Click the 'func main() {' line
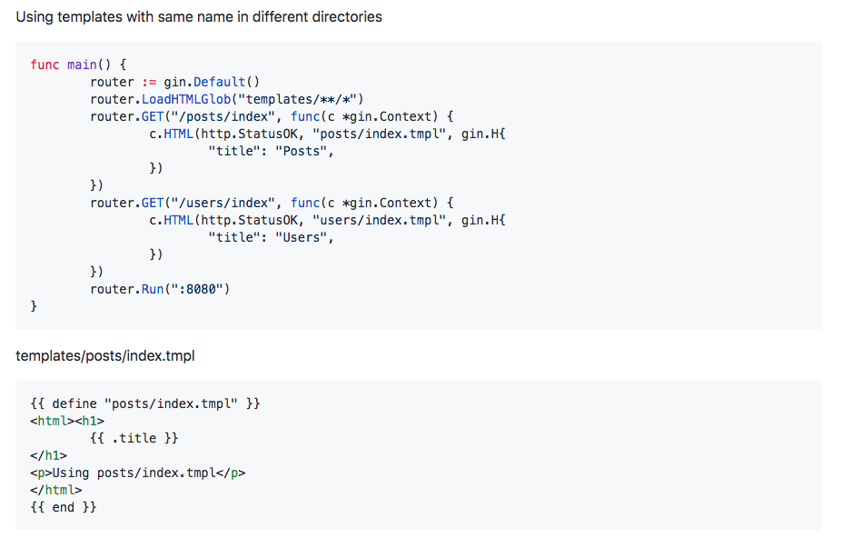 (x=78, y=65)
